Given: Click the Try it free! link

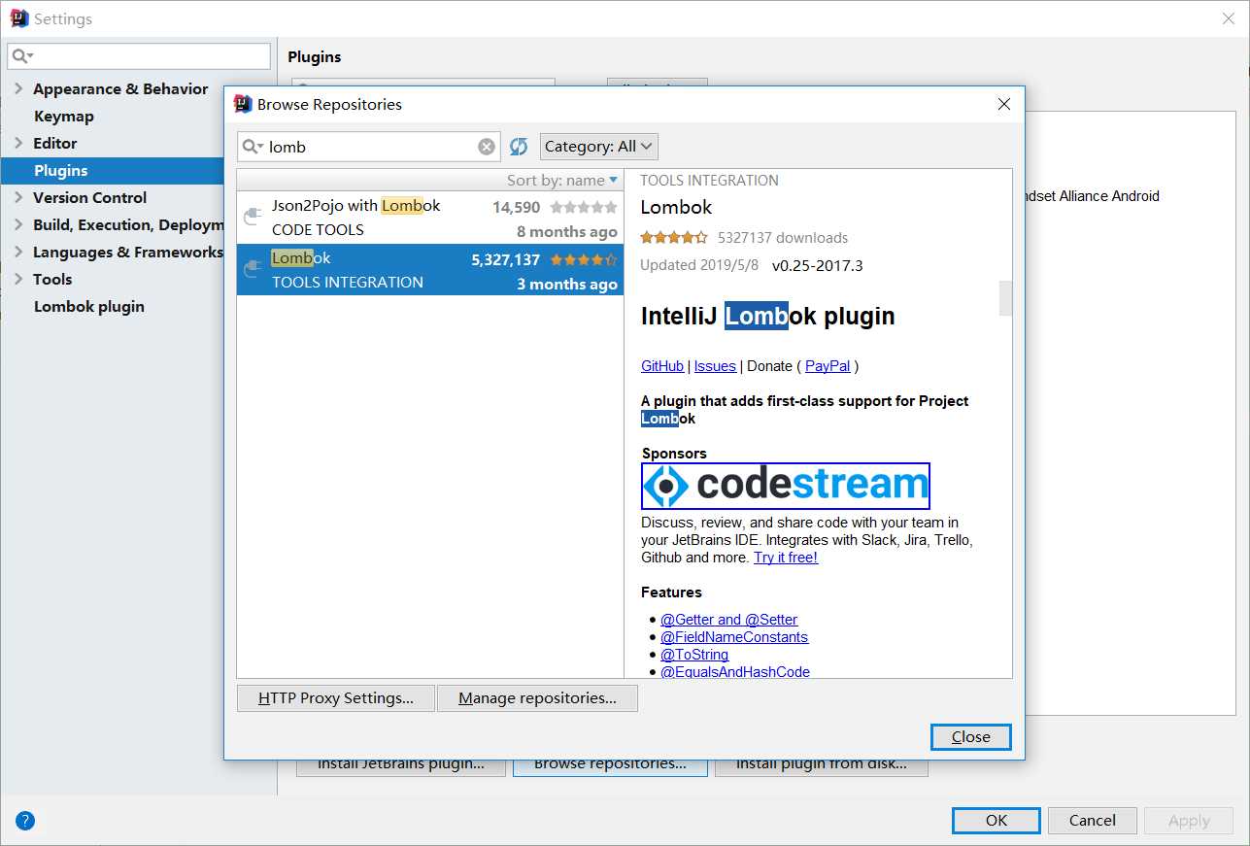Looking at the screenshot, I should (786, 558).
